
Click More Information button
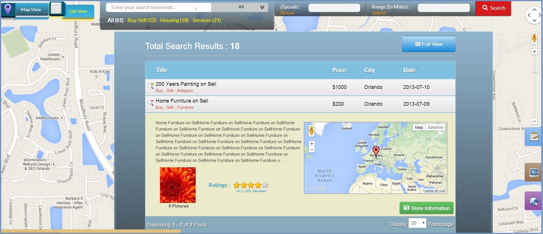pyautogui.click(x=426, y=208)
